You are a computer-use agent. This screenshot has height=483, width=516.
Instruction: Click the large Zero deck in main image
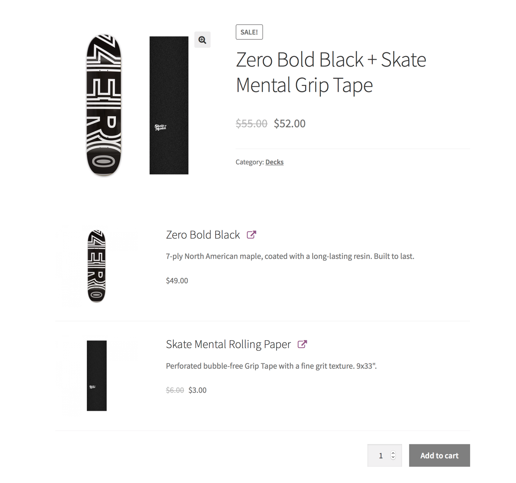click(104, 105)
